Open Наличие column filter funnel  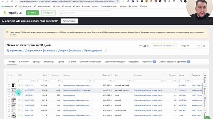[59, 81]
